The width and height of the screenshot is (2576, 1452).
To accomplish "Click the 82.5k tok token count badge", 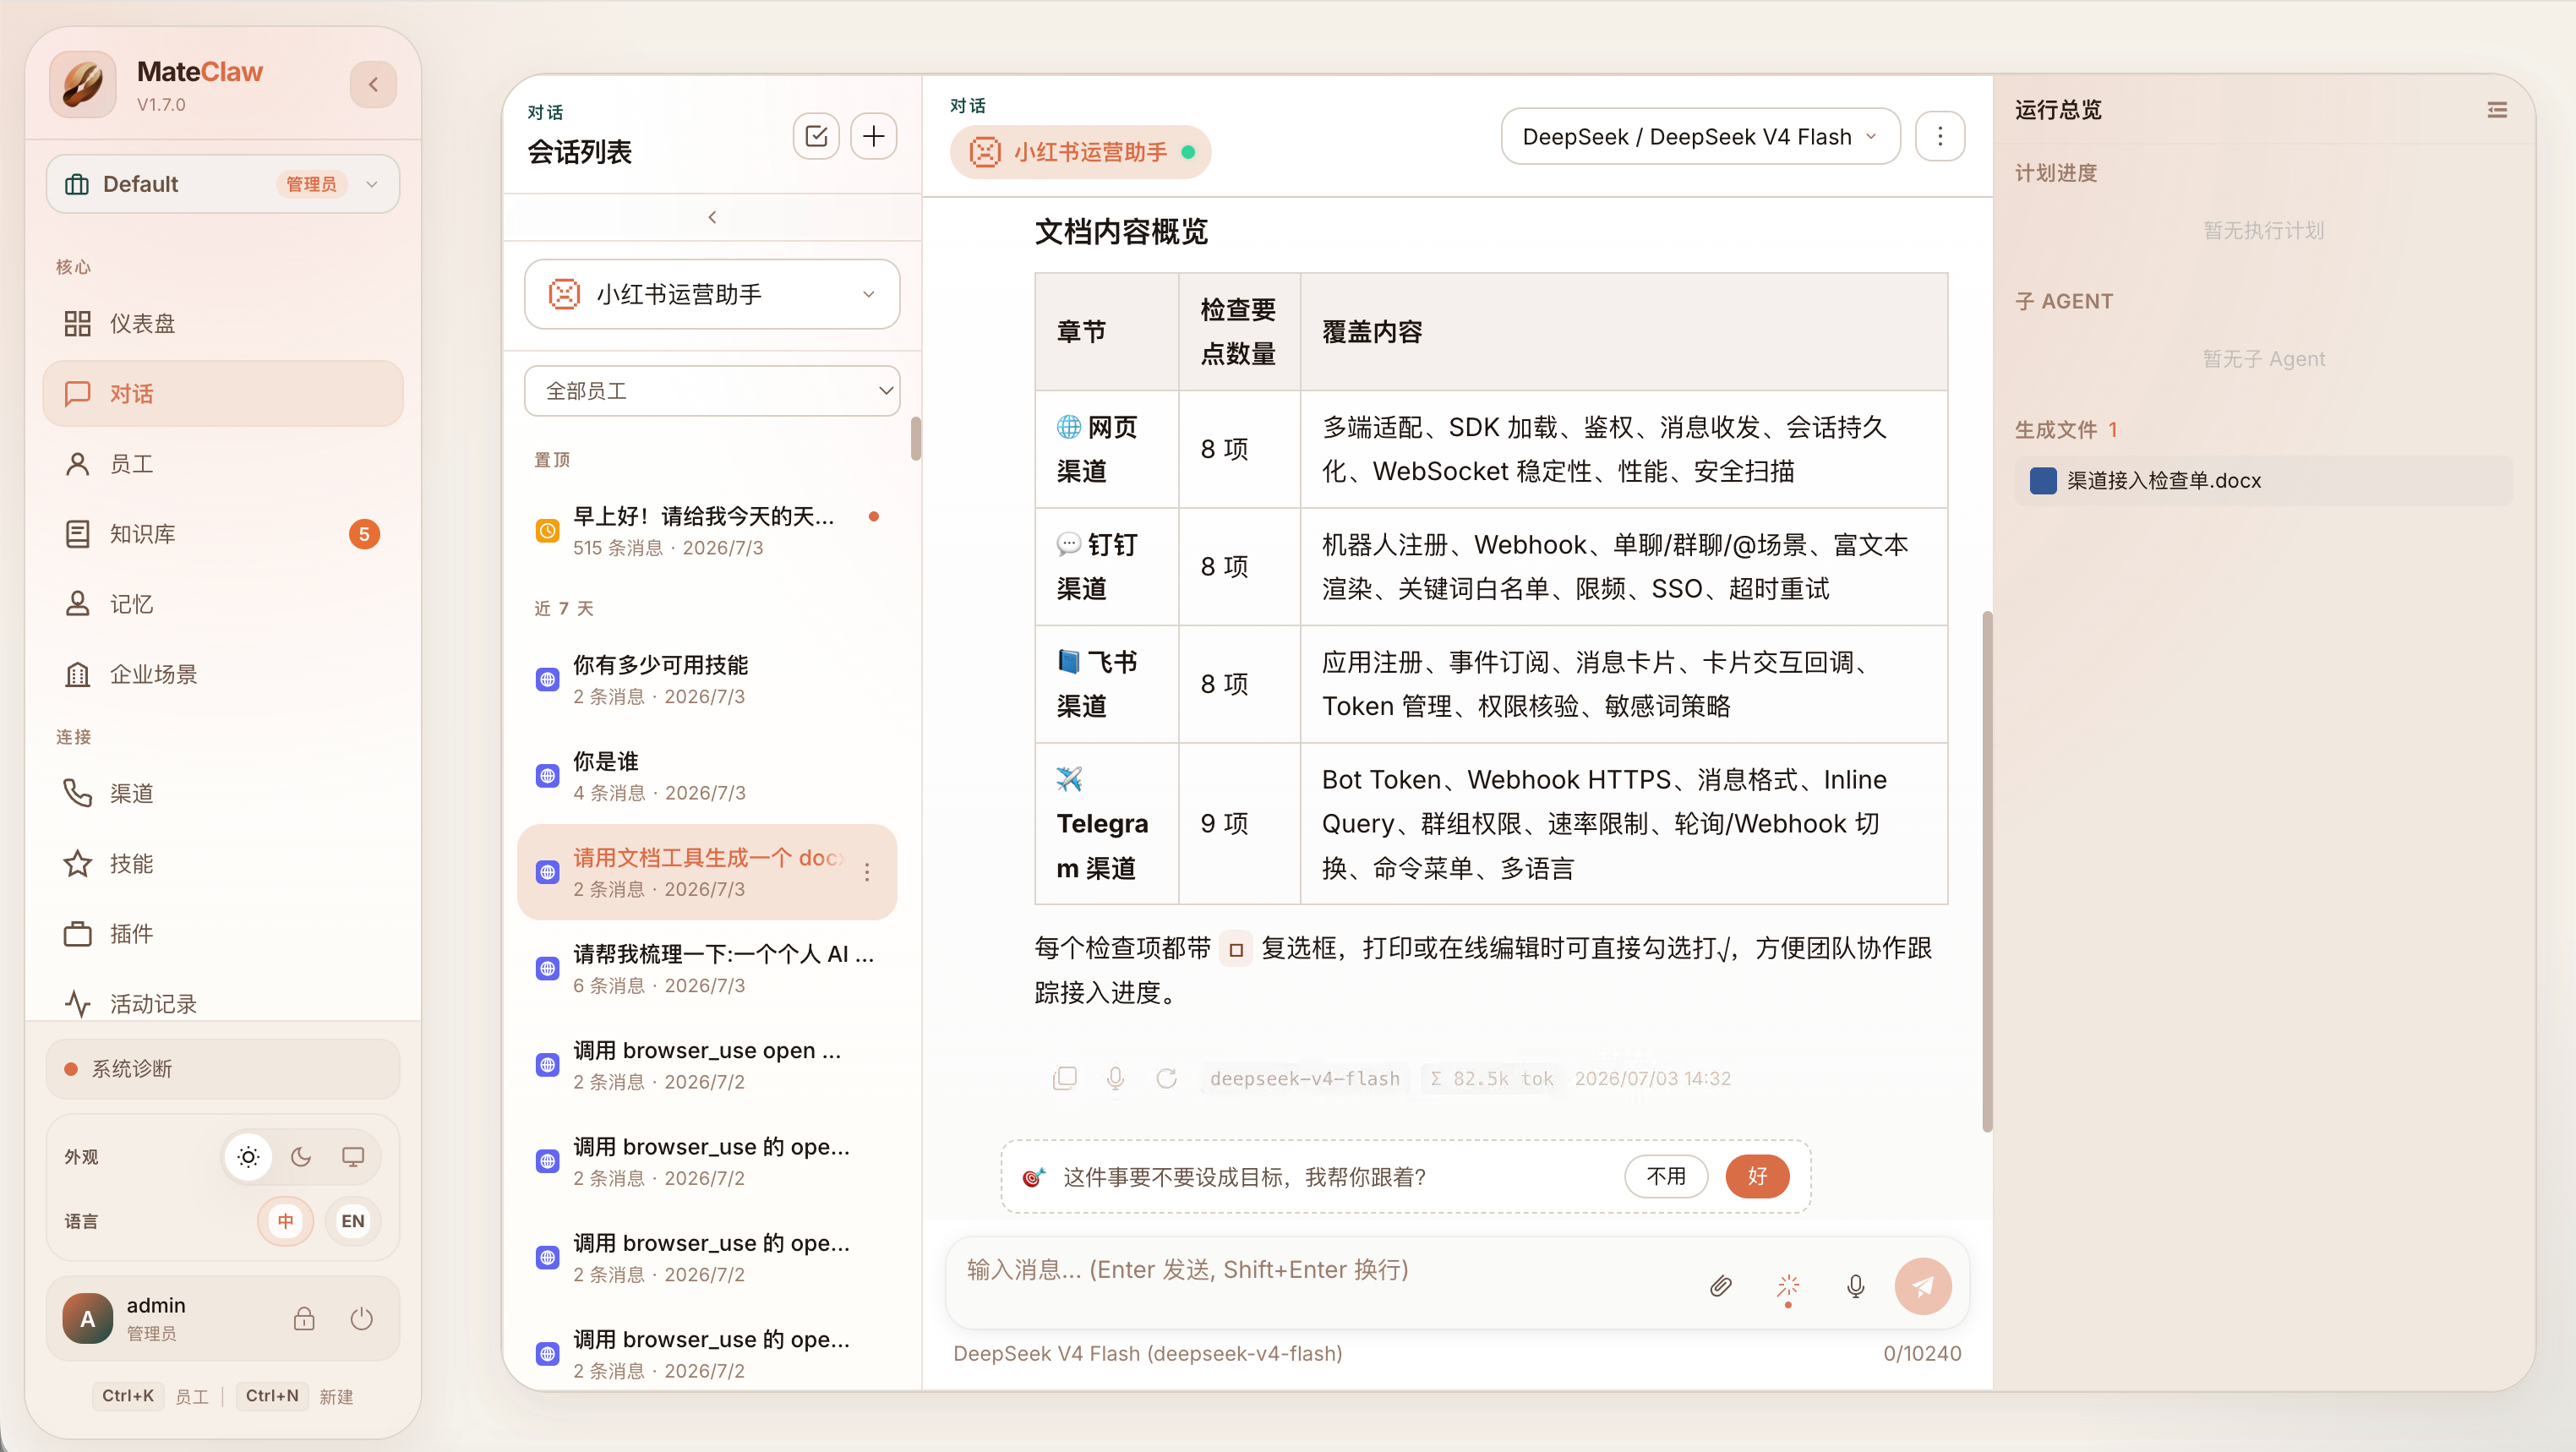I will (1490, 1078).
